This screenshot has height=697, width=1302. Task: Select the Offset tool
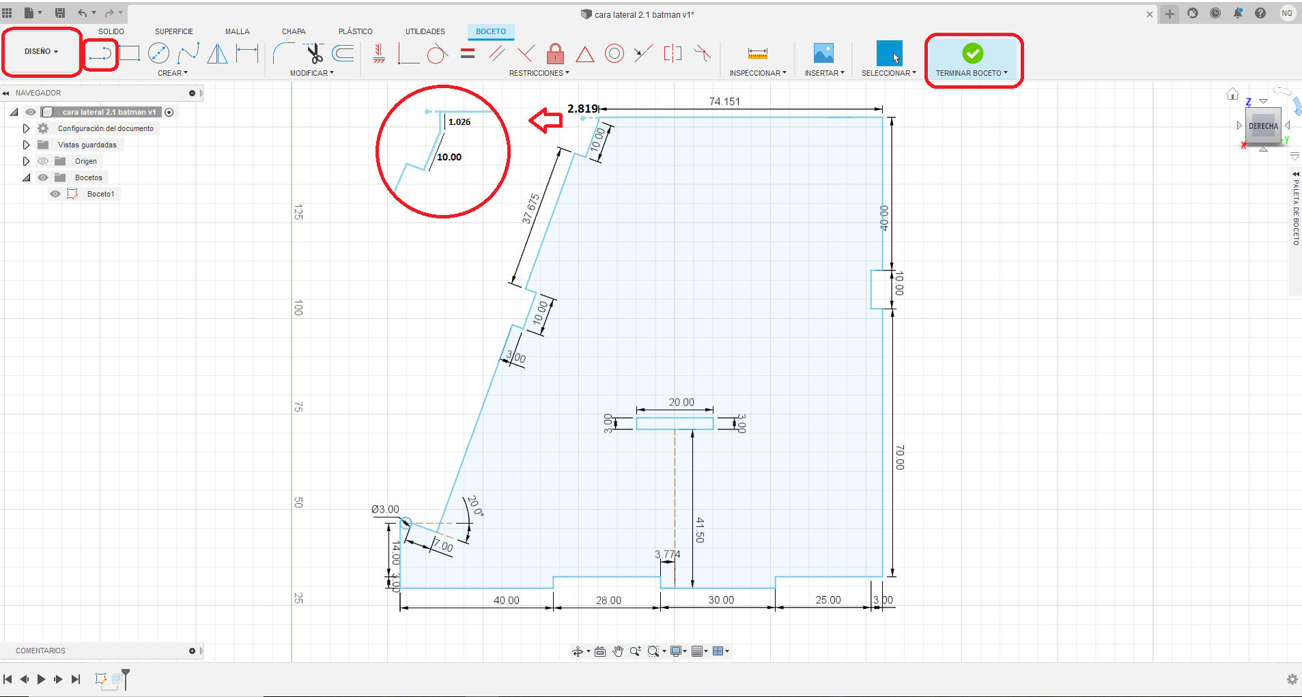(343, 53)
